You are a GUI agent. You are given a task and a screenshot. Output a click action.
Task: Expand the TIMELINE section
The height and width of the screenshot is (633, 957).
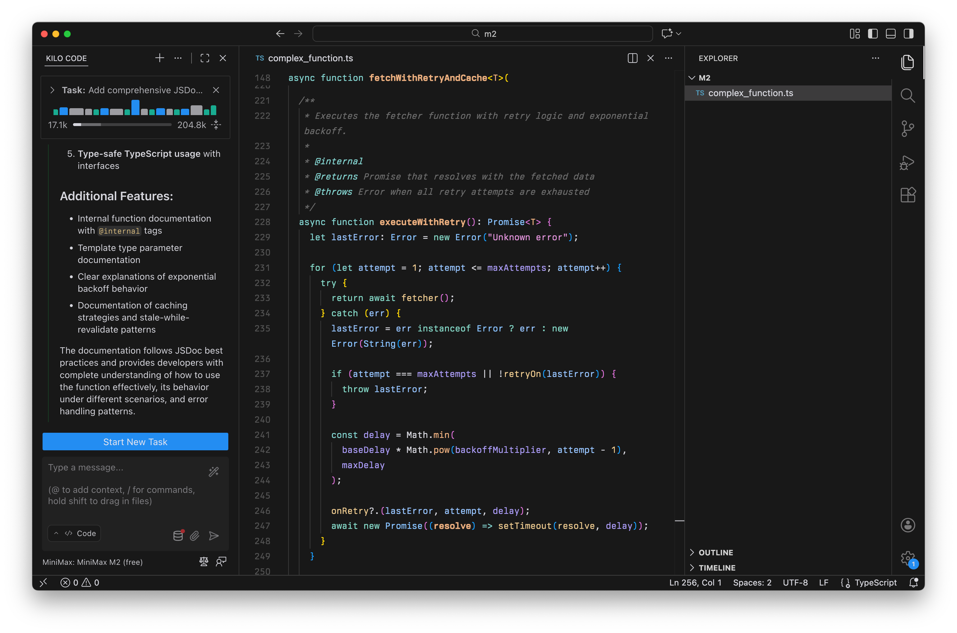click(717, 568)
